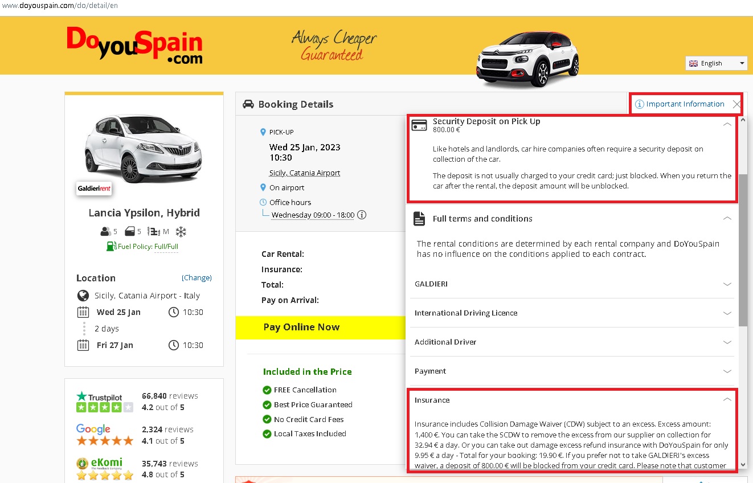This screenshot has height=483, width=753.
Task: Click the eKomi reviews logo
Action: [x=99, y=464]
